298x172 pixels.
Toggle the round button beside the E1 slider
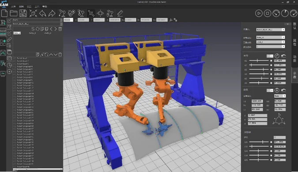coord(271,142)
